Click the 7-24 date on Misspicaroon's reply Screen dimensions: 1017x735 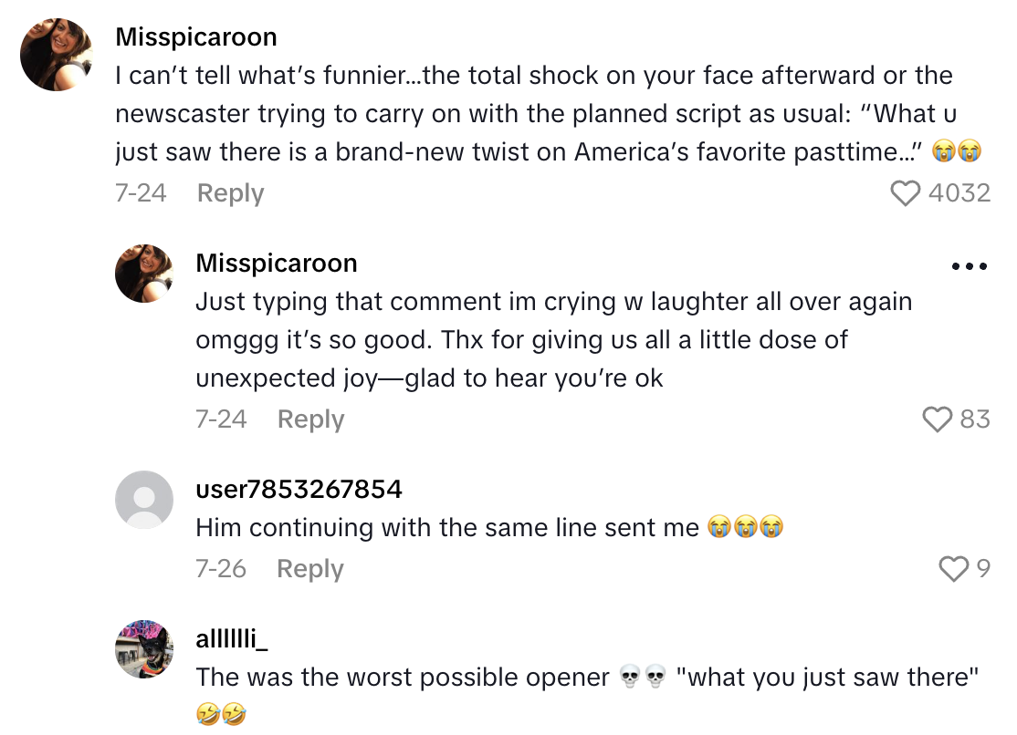pyautogui.click(x=221, y=419)
